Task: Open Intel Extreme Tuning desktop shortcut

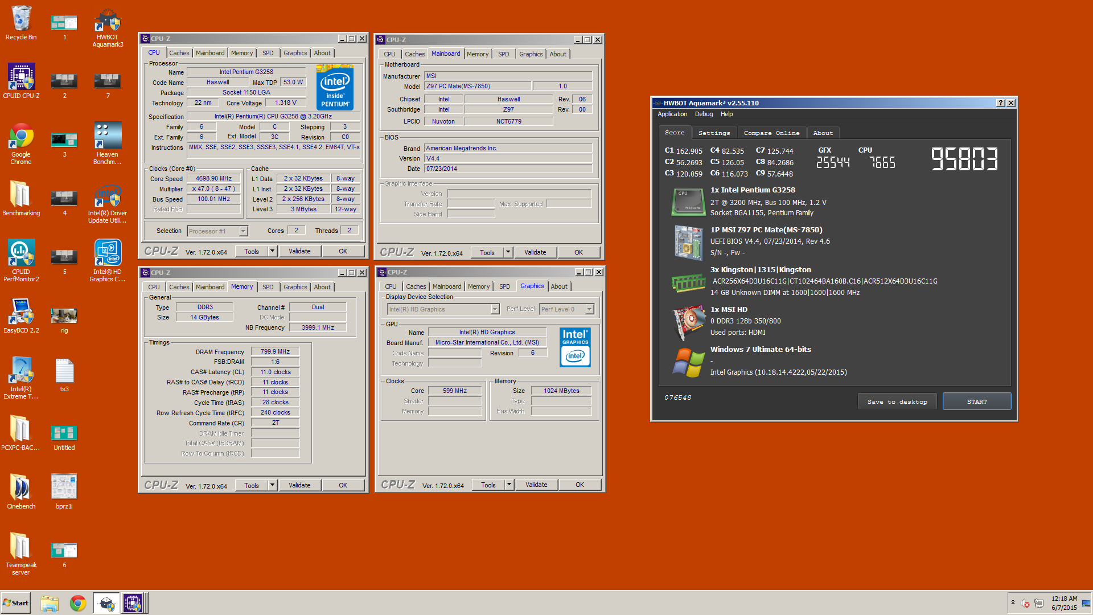Action: 21,378
